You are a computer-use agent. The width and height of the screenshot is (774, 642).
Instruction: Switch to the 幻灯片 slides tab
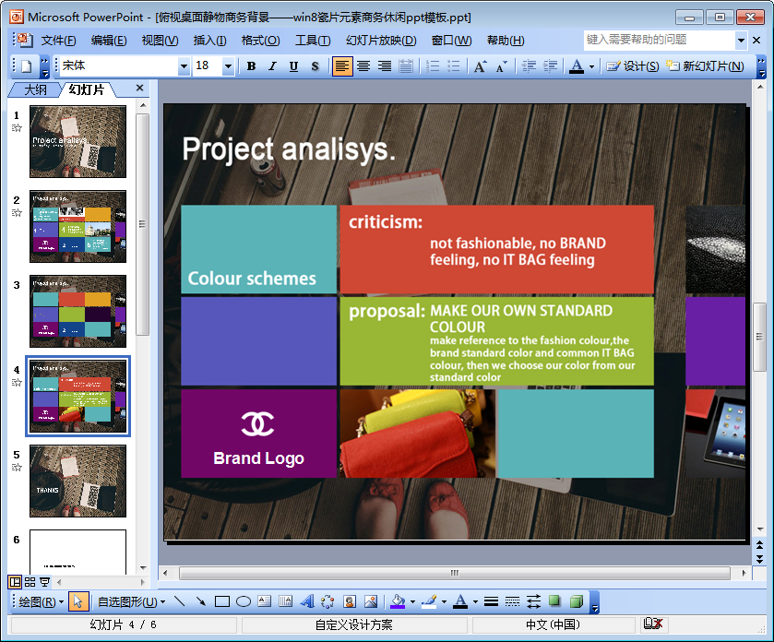87,89
